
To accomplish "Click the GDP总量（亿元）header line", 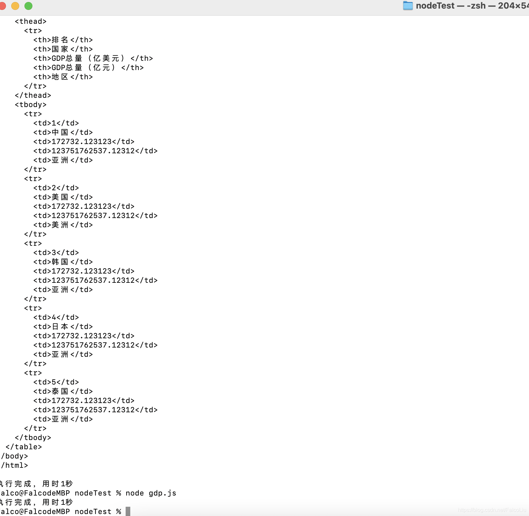I will [88, 68].
